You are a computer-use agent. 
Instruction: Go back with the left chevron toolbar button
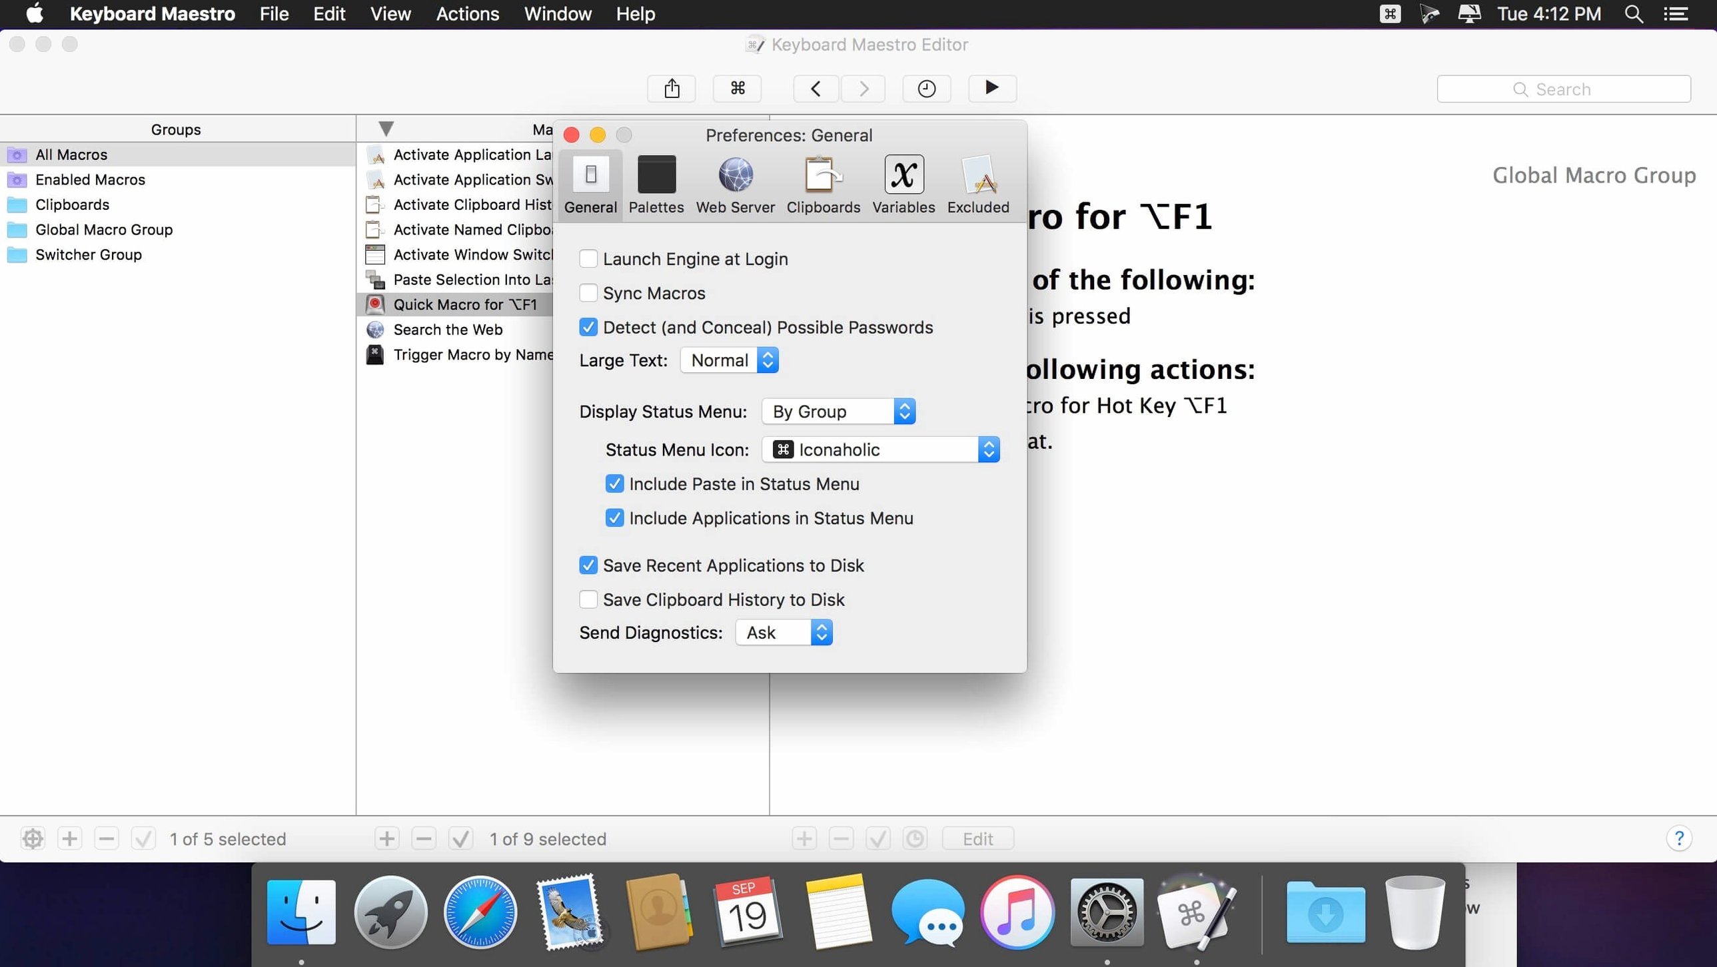(x=815, y=89)
